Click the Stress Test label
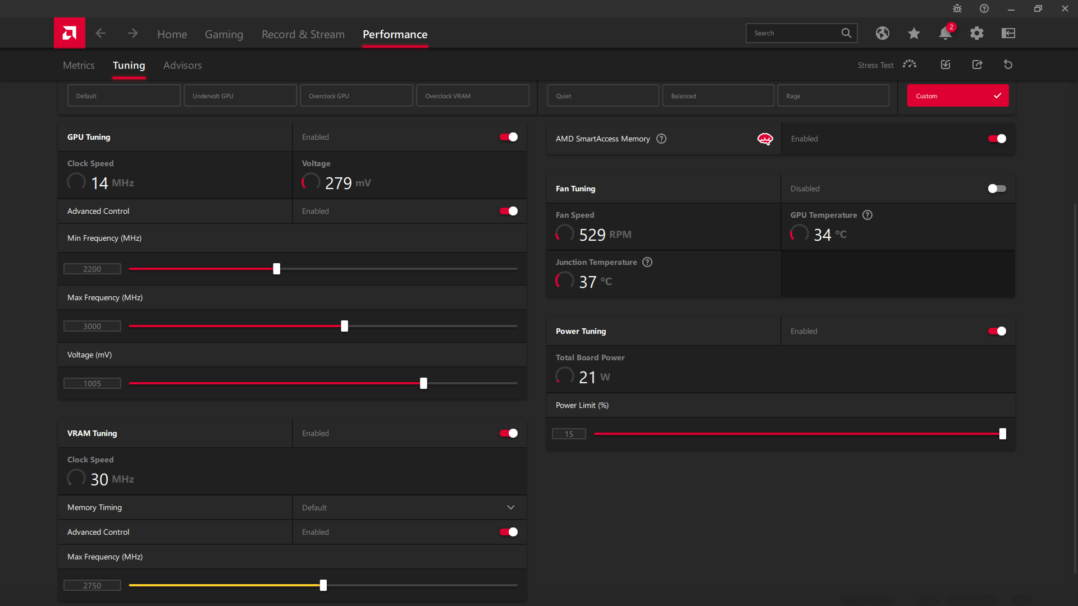This screenshot has width=1078, height=606. coord(875,65)
